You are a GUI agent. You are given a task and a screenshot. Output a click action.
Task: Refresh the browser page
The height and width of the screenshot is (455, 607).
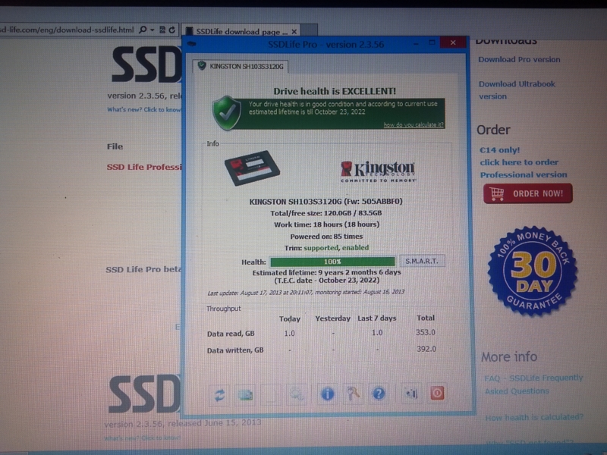(172, 30)
